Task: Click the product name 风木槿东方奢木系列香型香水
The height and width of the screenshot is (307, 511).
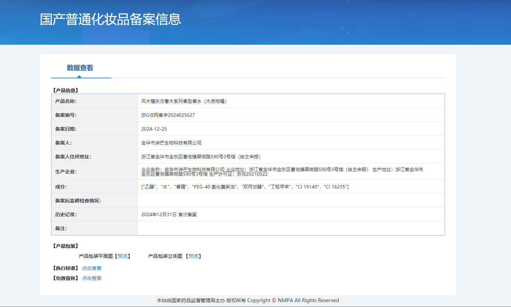Action: 184,101
